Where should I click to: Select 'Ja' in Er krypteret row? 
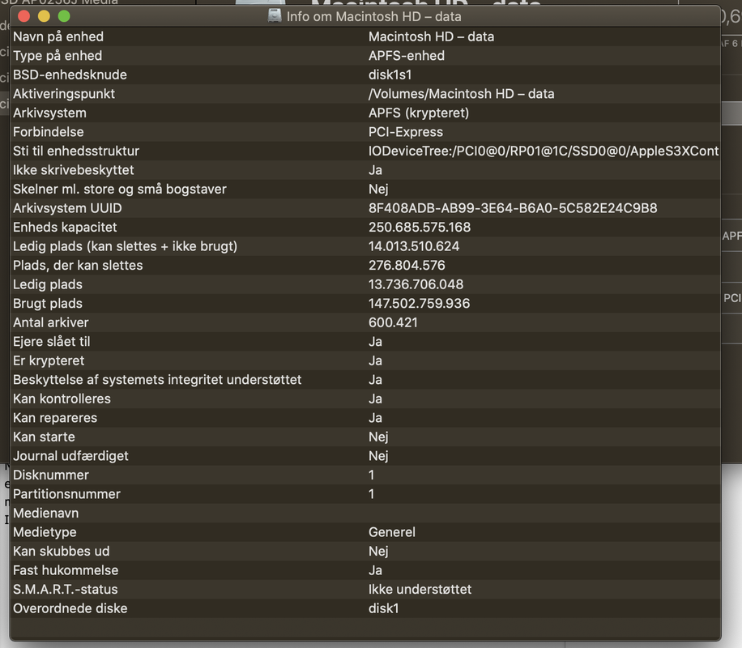375,360
